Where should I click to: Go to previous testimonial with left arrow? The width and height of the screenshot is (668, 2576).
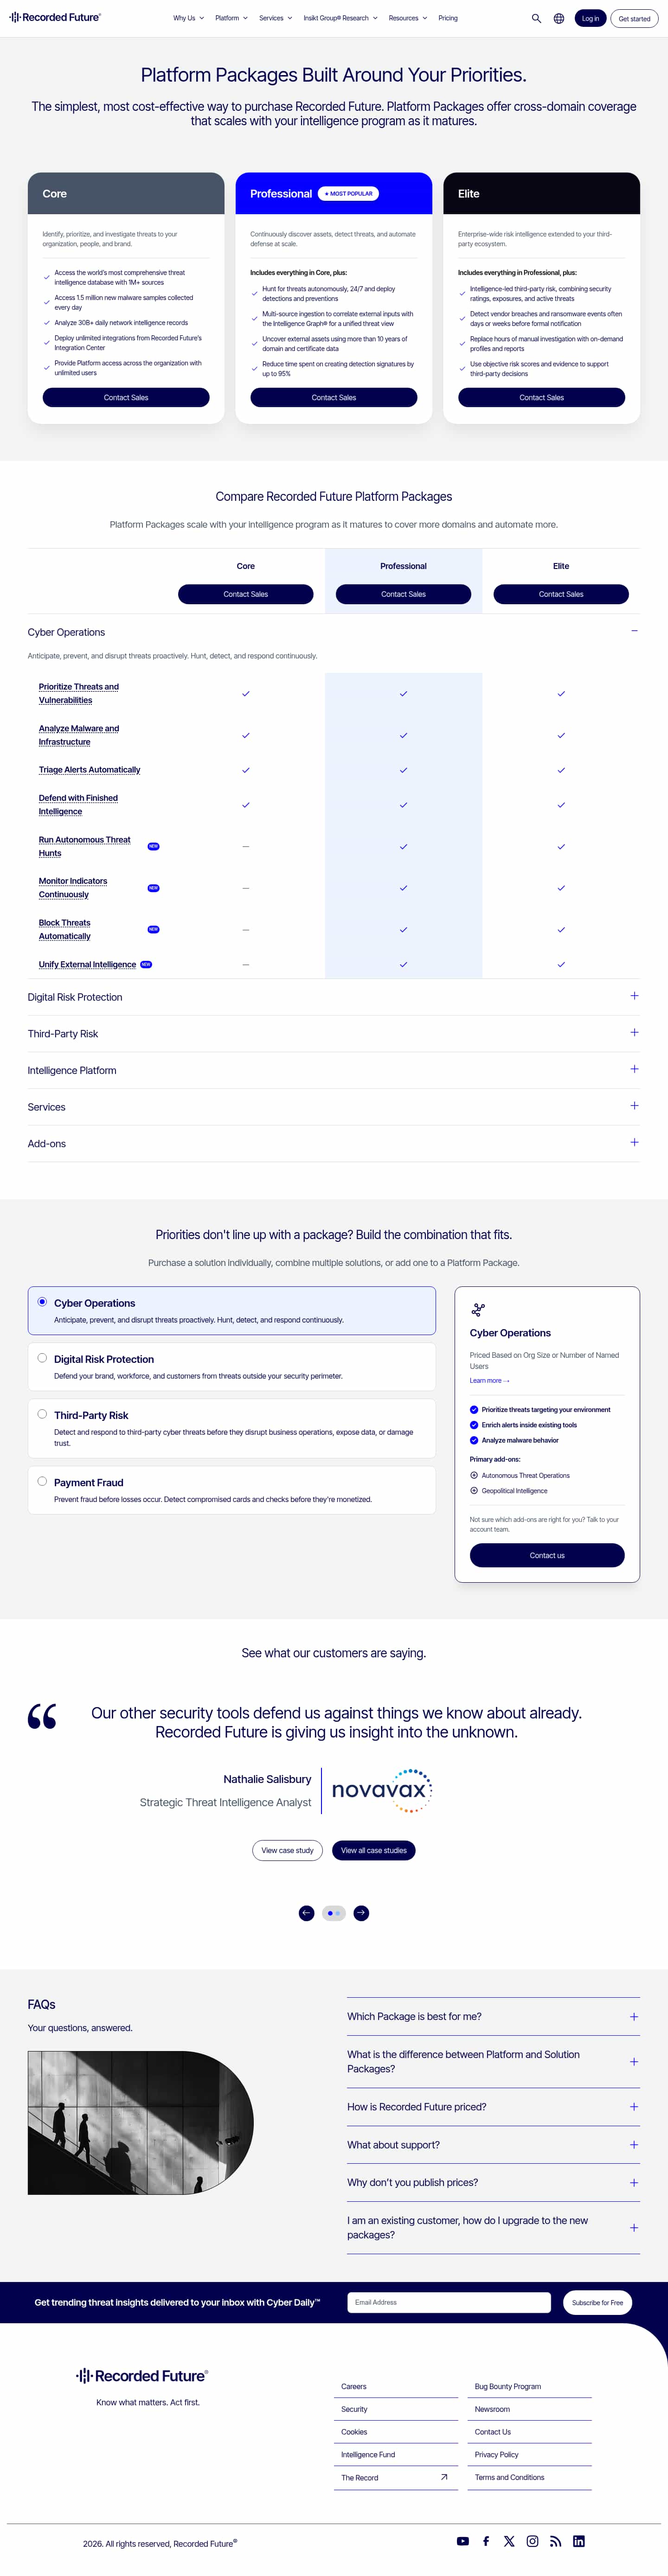point(306,1913)
